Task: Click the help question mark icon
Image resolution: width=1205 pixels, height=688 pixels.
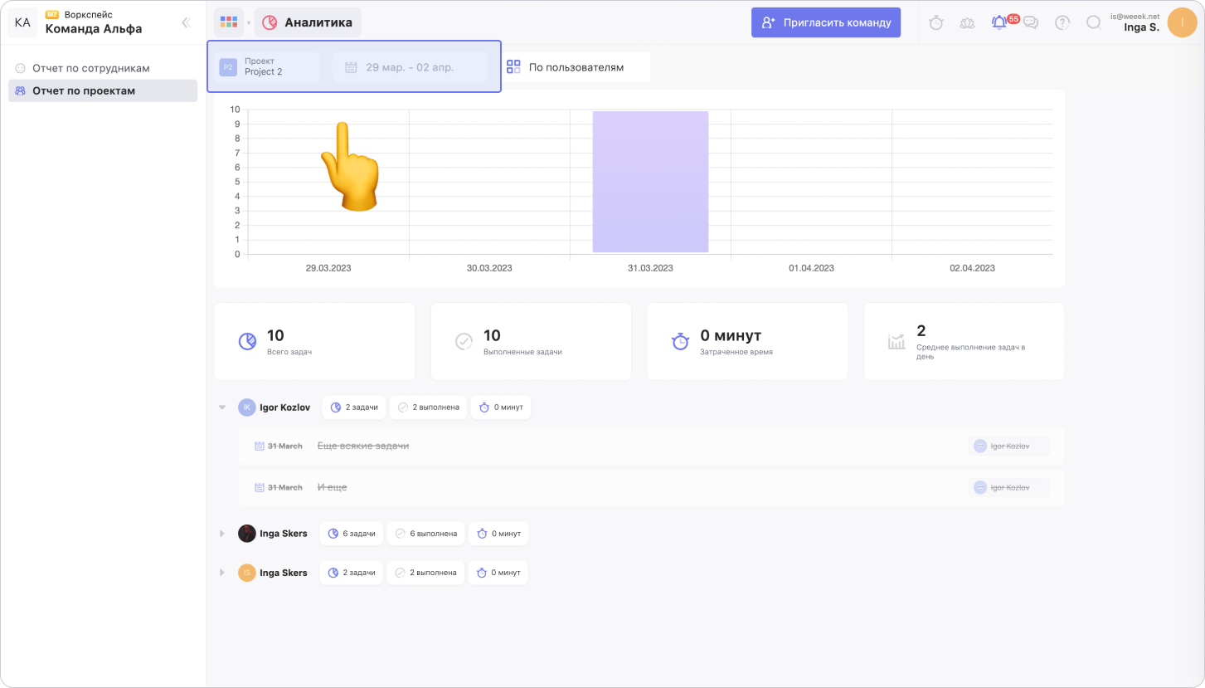Action: 1062,23
